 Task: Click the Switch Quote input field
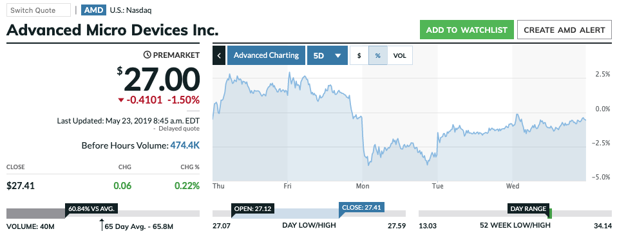point(39,10)
